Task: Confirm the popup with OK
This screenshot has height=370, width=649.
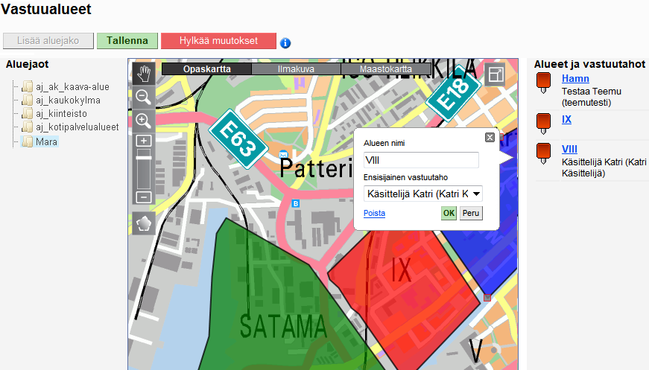Action: click(x=449, y=214)
